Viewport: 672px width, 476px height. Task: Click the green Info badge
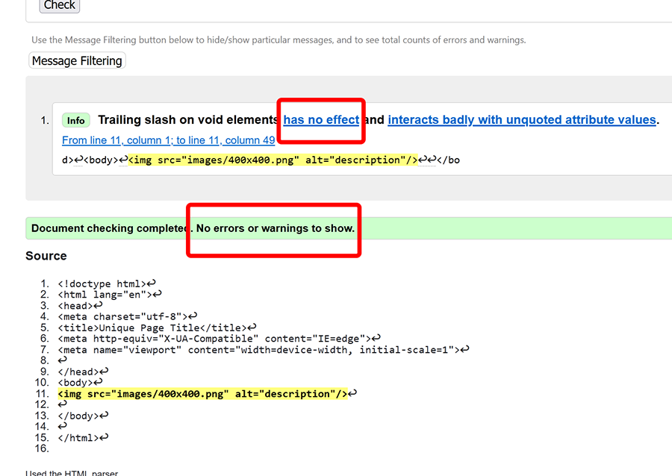click(76, 121)
